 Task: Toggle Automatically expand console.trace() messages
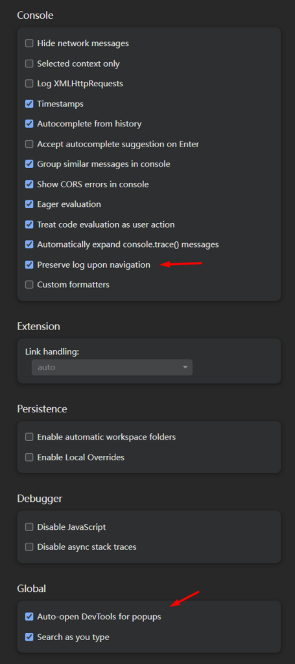tap(29, 244)
